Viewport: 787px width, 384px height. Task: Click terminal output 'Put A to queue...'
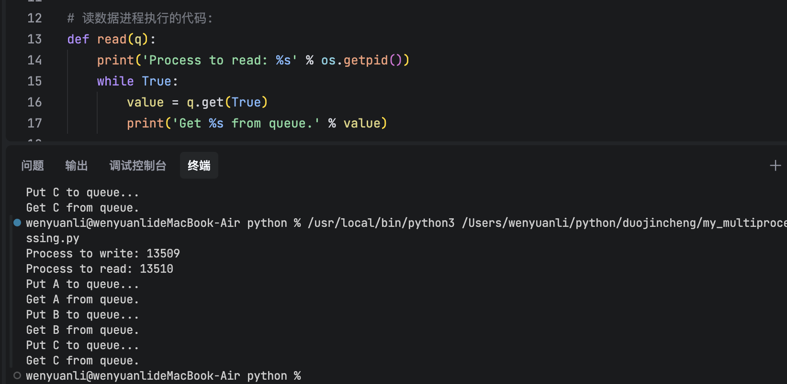click(82, 284)
